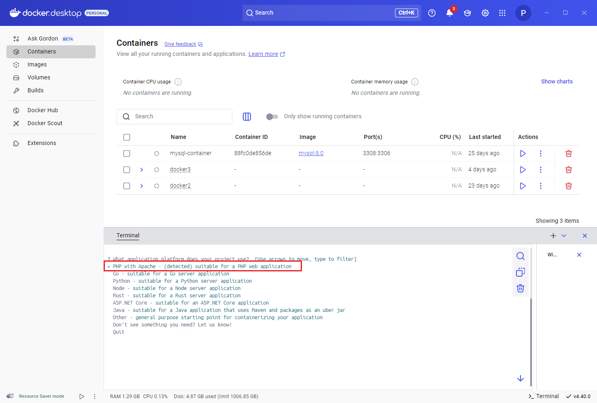597x403 pixels.
Task: Open the Learn more link
Action: point(263,54)
